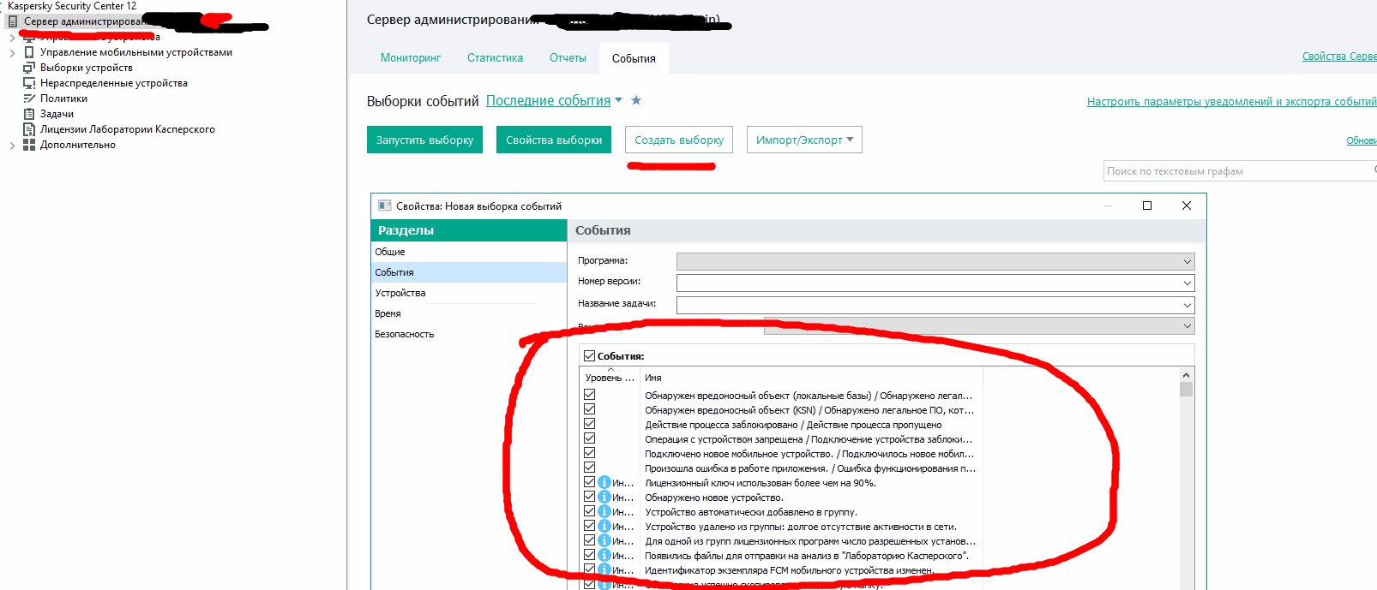1377x590 pixels.
Task: Select the События tab at the top
Action: tap(634, 58)
